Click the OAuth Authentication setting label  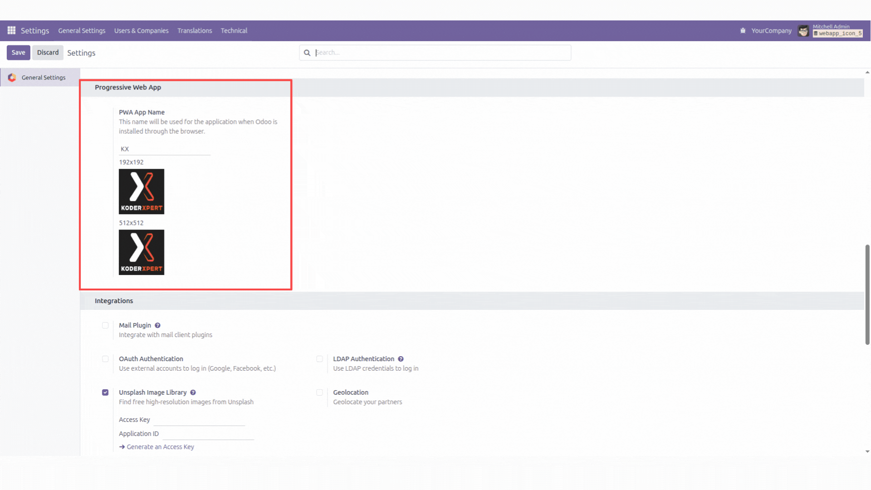pos(151,359)
